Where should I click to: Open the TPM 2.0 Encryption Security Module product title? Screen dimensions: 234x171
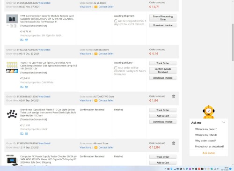(x=47, y=19)
